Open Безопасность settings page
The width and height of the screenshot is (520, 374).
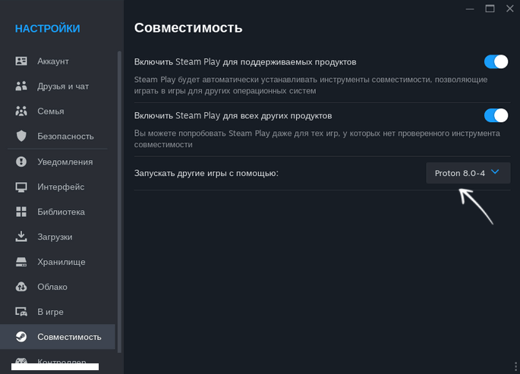(x=58, y=136)
